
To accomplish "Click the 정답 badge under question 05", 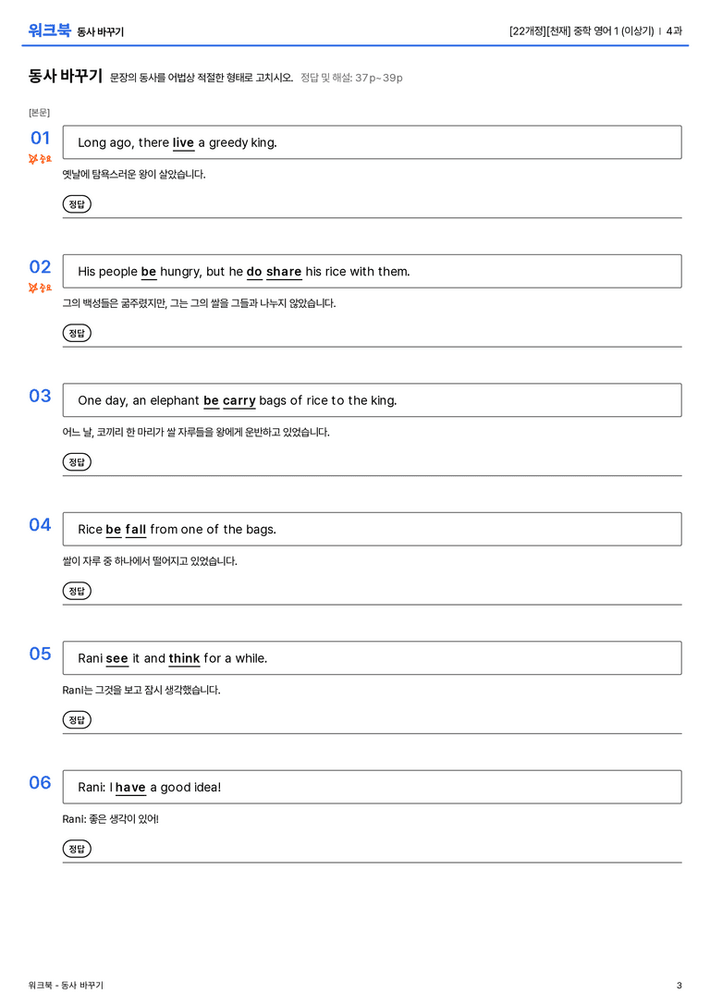I will pyautogui.click(x=77, y=720).
